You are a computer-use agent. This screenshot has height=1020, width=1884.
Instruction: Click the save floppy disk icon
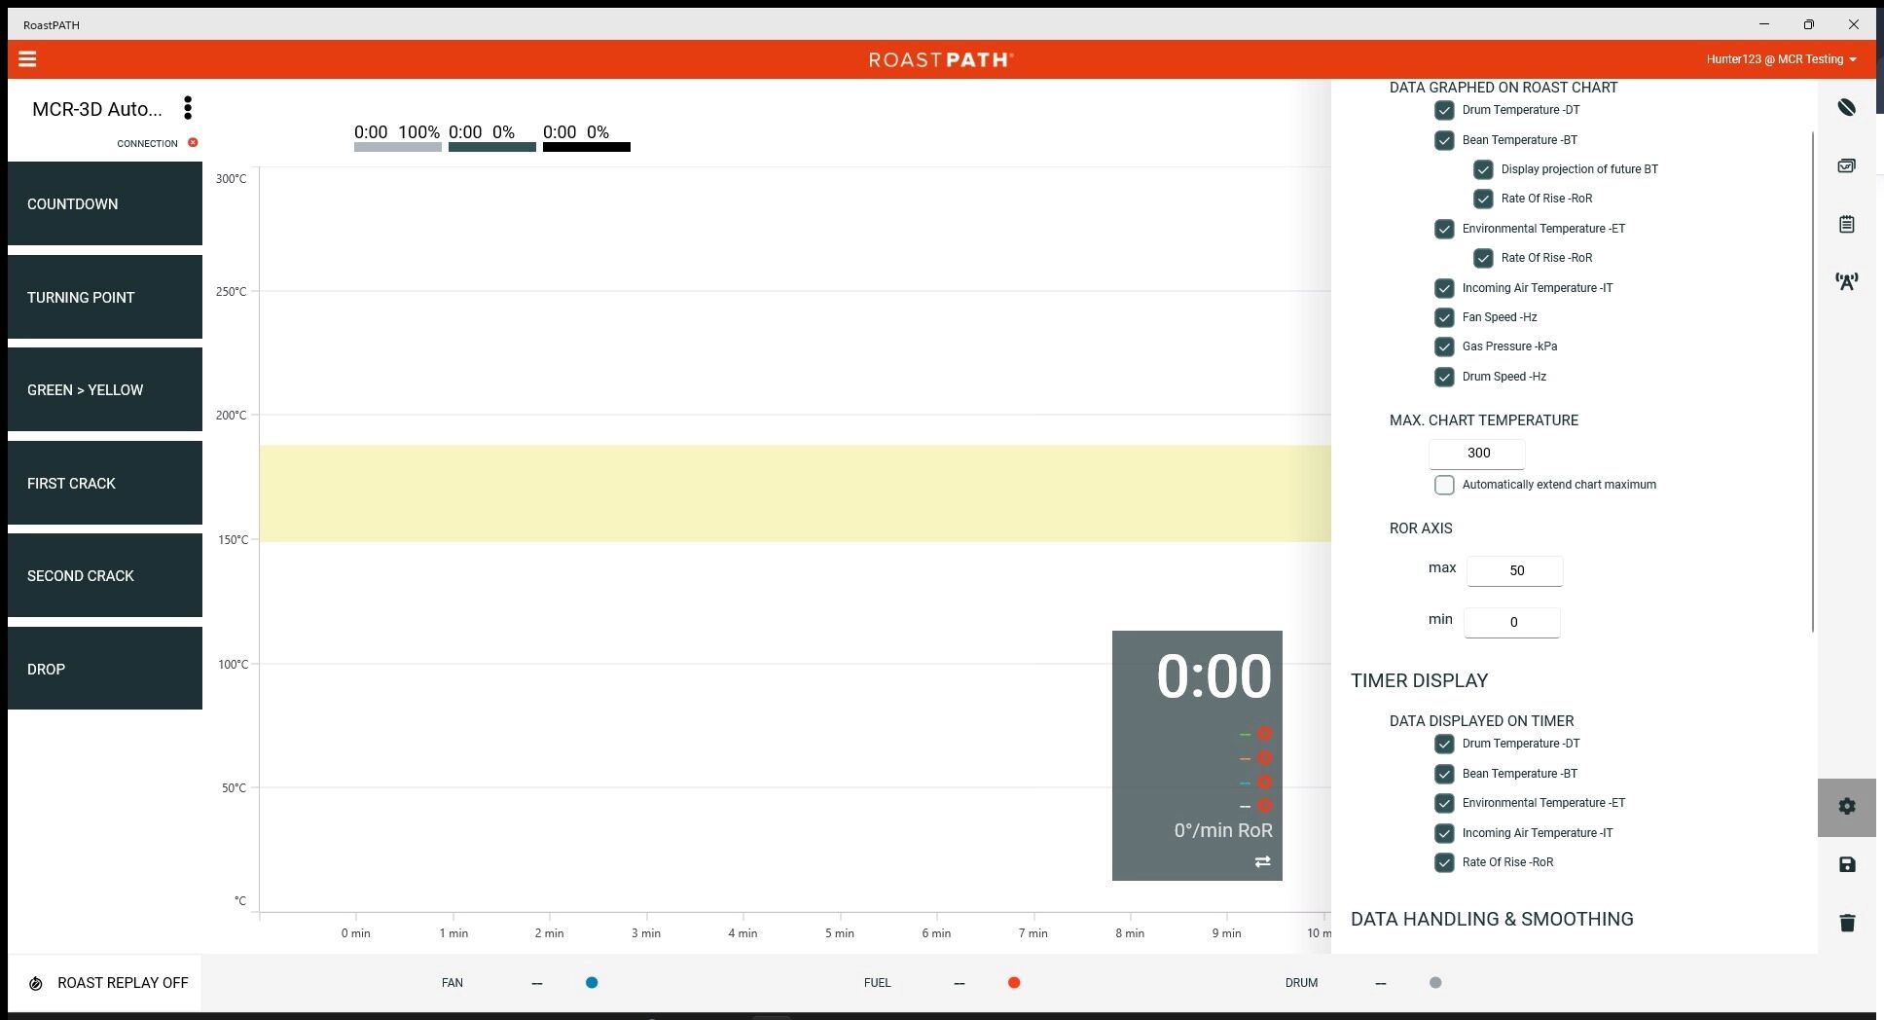click(1847, 864)
